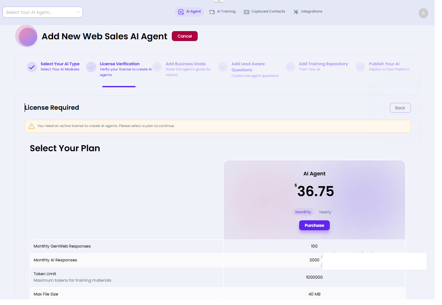Select Monthly billing option
Viewport: 442px width, 305px height.
tap(303, 212)
